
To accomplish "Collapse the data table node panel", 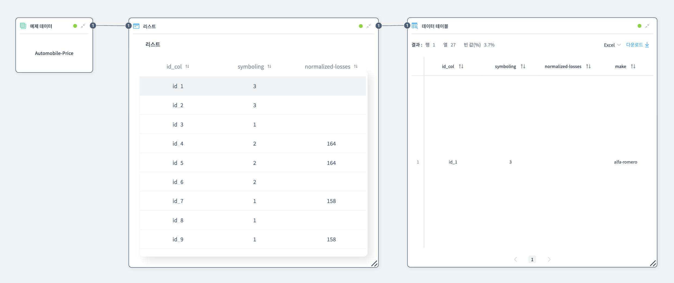I will tap(647, 26).
